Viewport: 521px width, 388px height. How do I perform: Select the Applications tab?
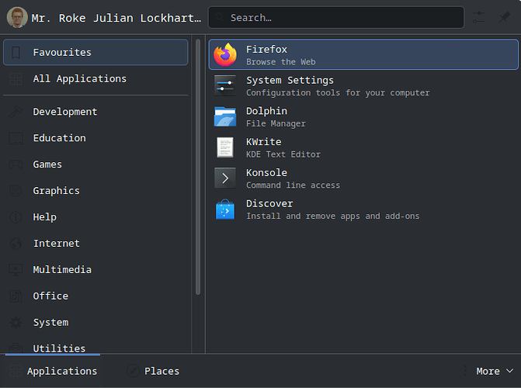pos(53,371)
